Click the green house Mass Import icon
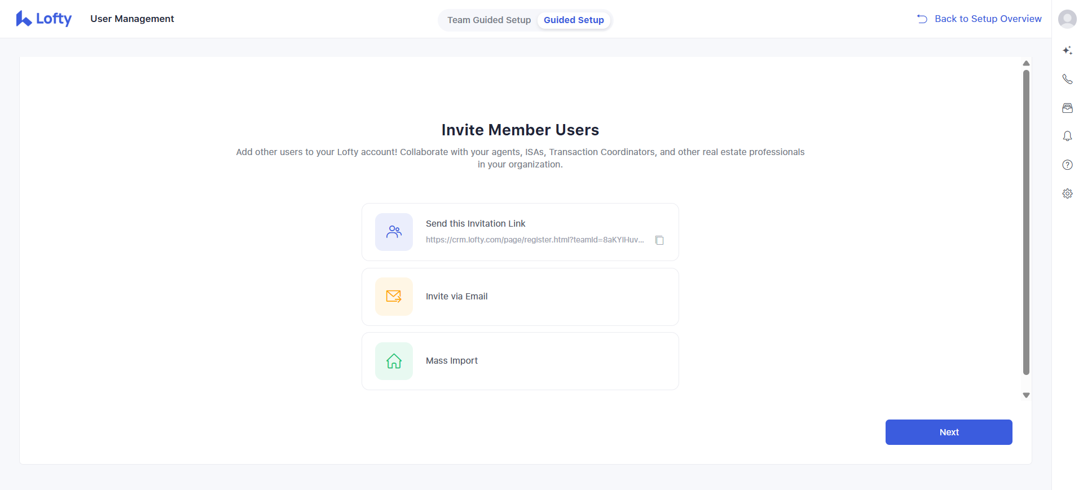Screen dimensions: 1083x490 click(x=394, y=361)
